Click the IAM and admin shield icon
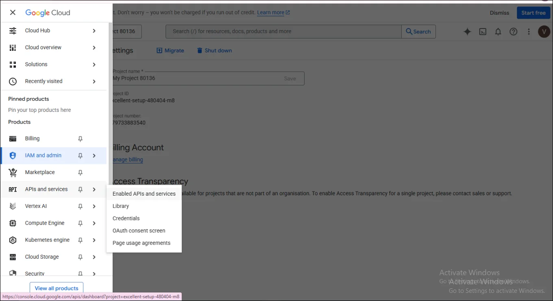This screenshot has height=301, width=553. coord(13,155)
